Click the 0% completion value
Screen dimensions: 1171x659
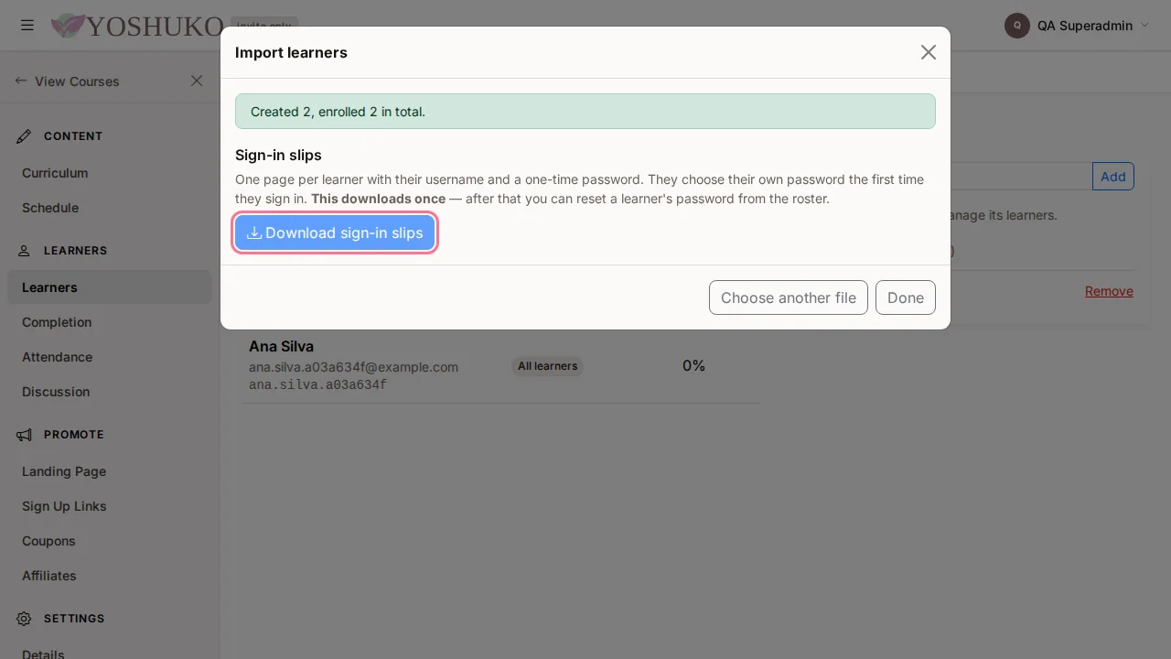click(x=693, y=366)
